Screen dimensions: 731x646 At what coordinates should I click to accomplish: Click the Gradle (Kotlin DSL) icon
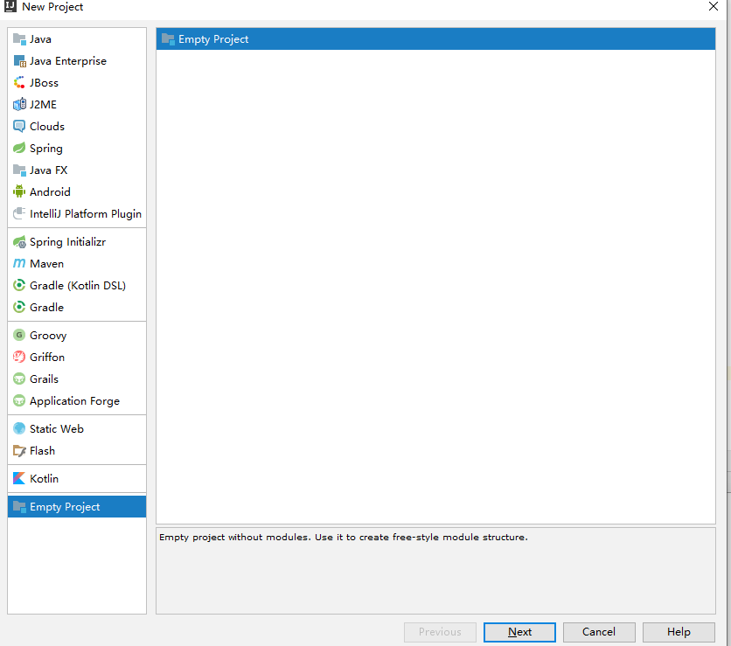pyautogui.click(x=19, y=285)
